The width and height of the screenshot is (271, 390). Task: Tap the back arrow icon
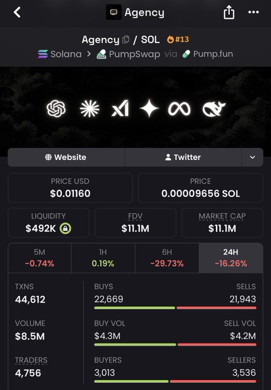point(17,12)
